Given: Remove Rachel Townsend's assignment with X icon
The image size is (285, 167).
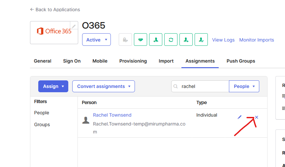Looking at the screenshot, I should [256, 117].
